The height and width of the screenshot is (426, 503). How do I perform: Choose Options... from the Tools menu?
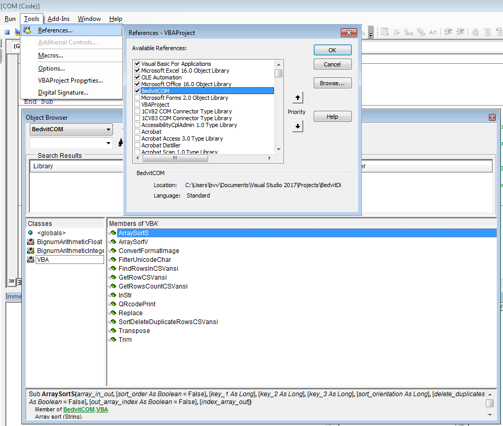point(51,68)
